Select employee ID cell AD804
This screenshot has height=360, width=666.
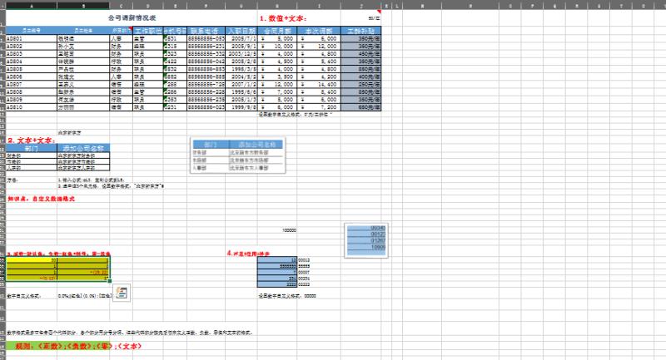point(32,61)
